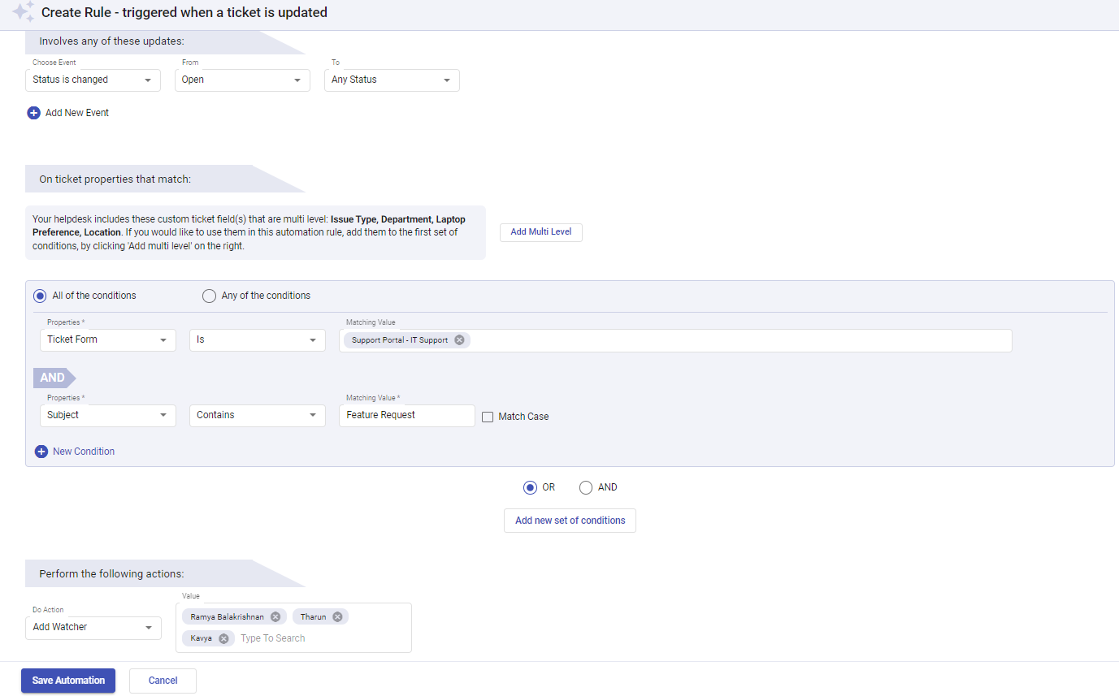This screenshot has height=696, width=1119.
Task: Click the Cancel button
Action: [x=162, y=680]
